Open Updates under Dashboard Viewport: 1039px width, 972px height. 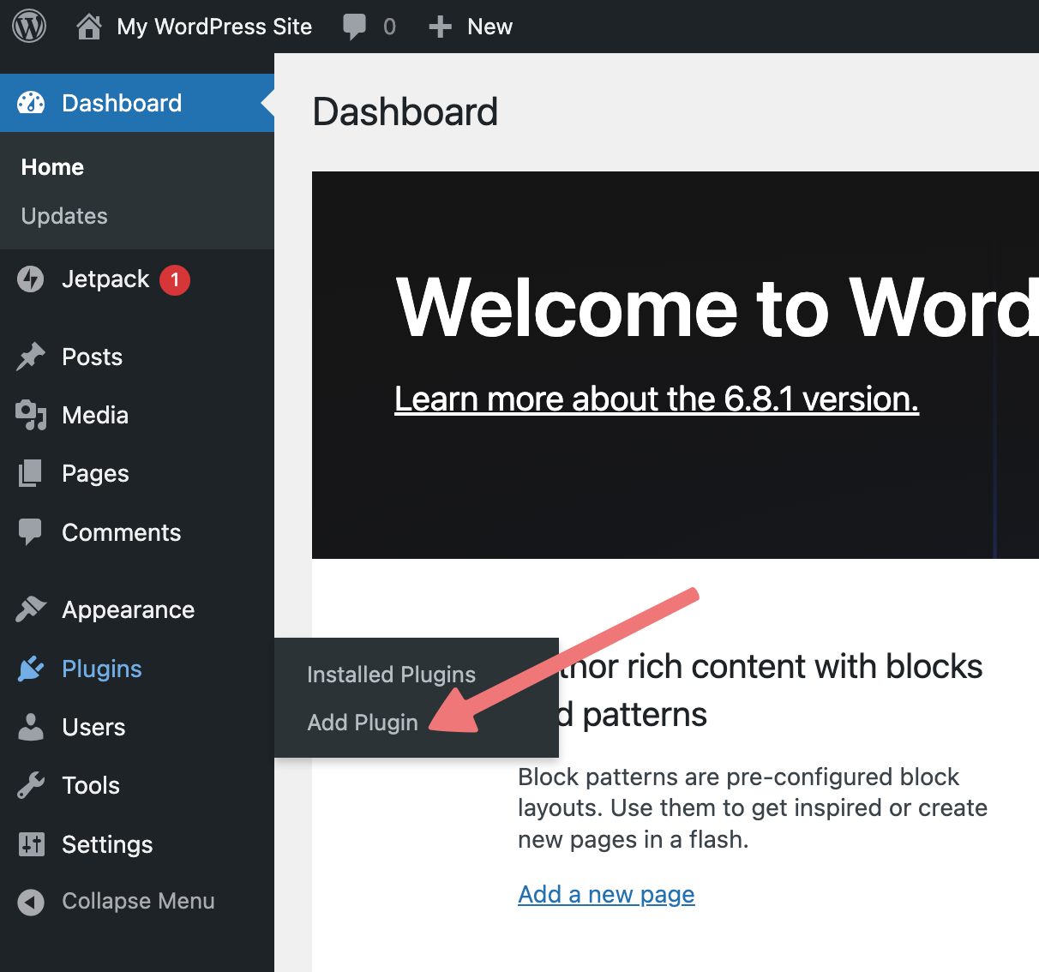[x=64, y=216]
